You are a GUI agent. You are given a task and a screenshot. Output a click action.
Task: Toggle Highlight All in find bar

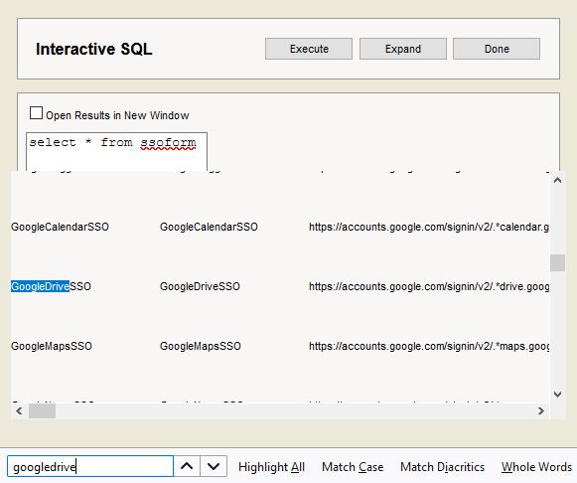[271, 467]
